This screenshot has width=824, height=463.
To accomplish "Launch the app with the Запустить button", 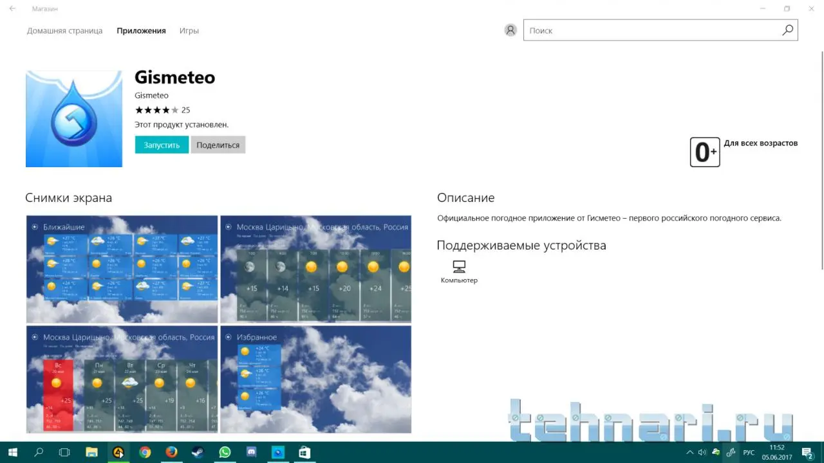I will (162, 145).
